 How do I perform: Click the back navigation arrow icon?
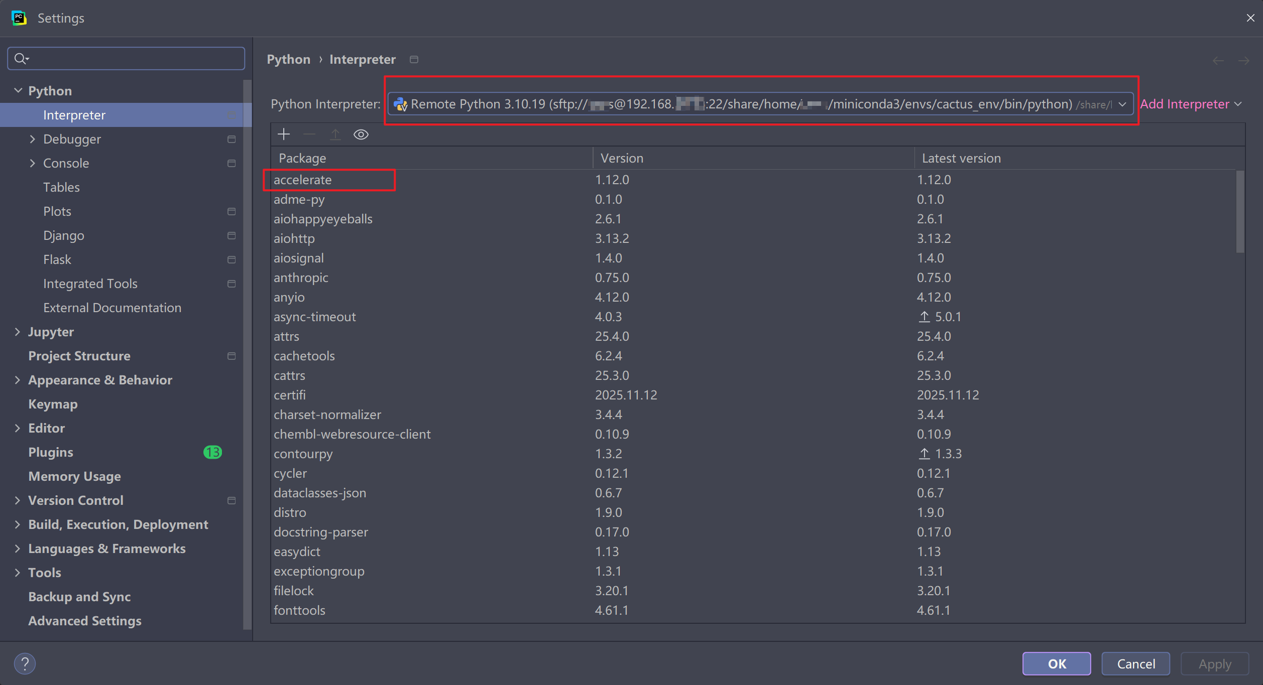pyautogui.click(x=1217, y=61)
